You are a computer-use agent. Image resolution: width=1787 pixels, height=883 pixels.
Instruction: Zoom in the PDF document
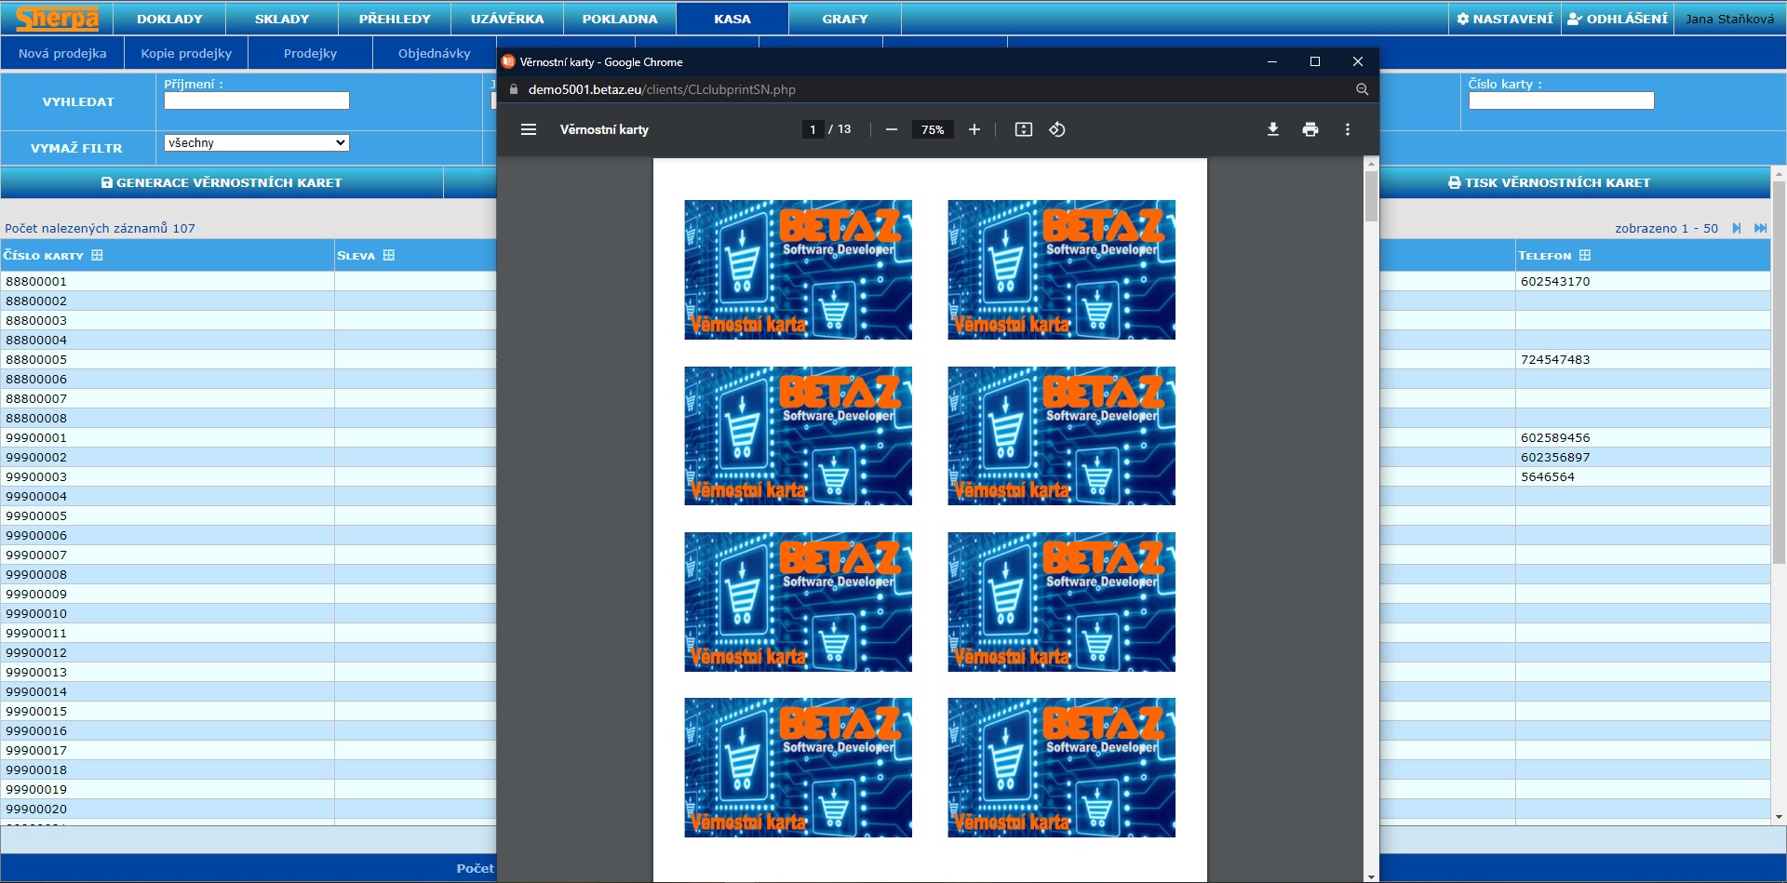[x=974, y=129]
